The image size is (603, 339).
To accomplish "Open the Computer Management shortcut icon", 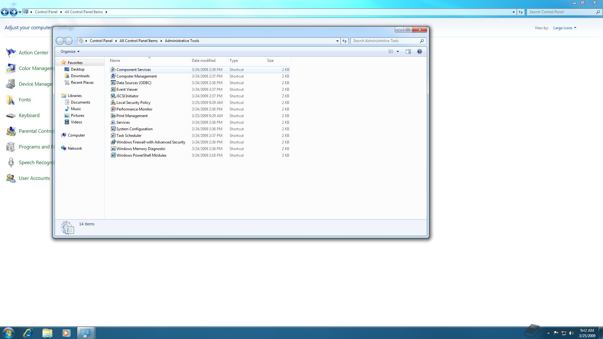I will pyautogui.click(x=113, y=76).
